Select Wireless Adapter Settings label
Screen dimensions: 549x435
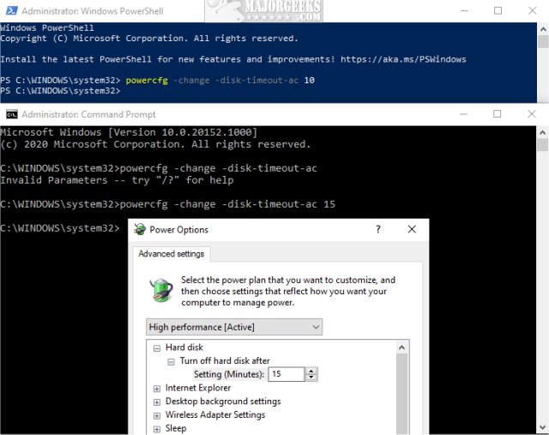[215, 414]
